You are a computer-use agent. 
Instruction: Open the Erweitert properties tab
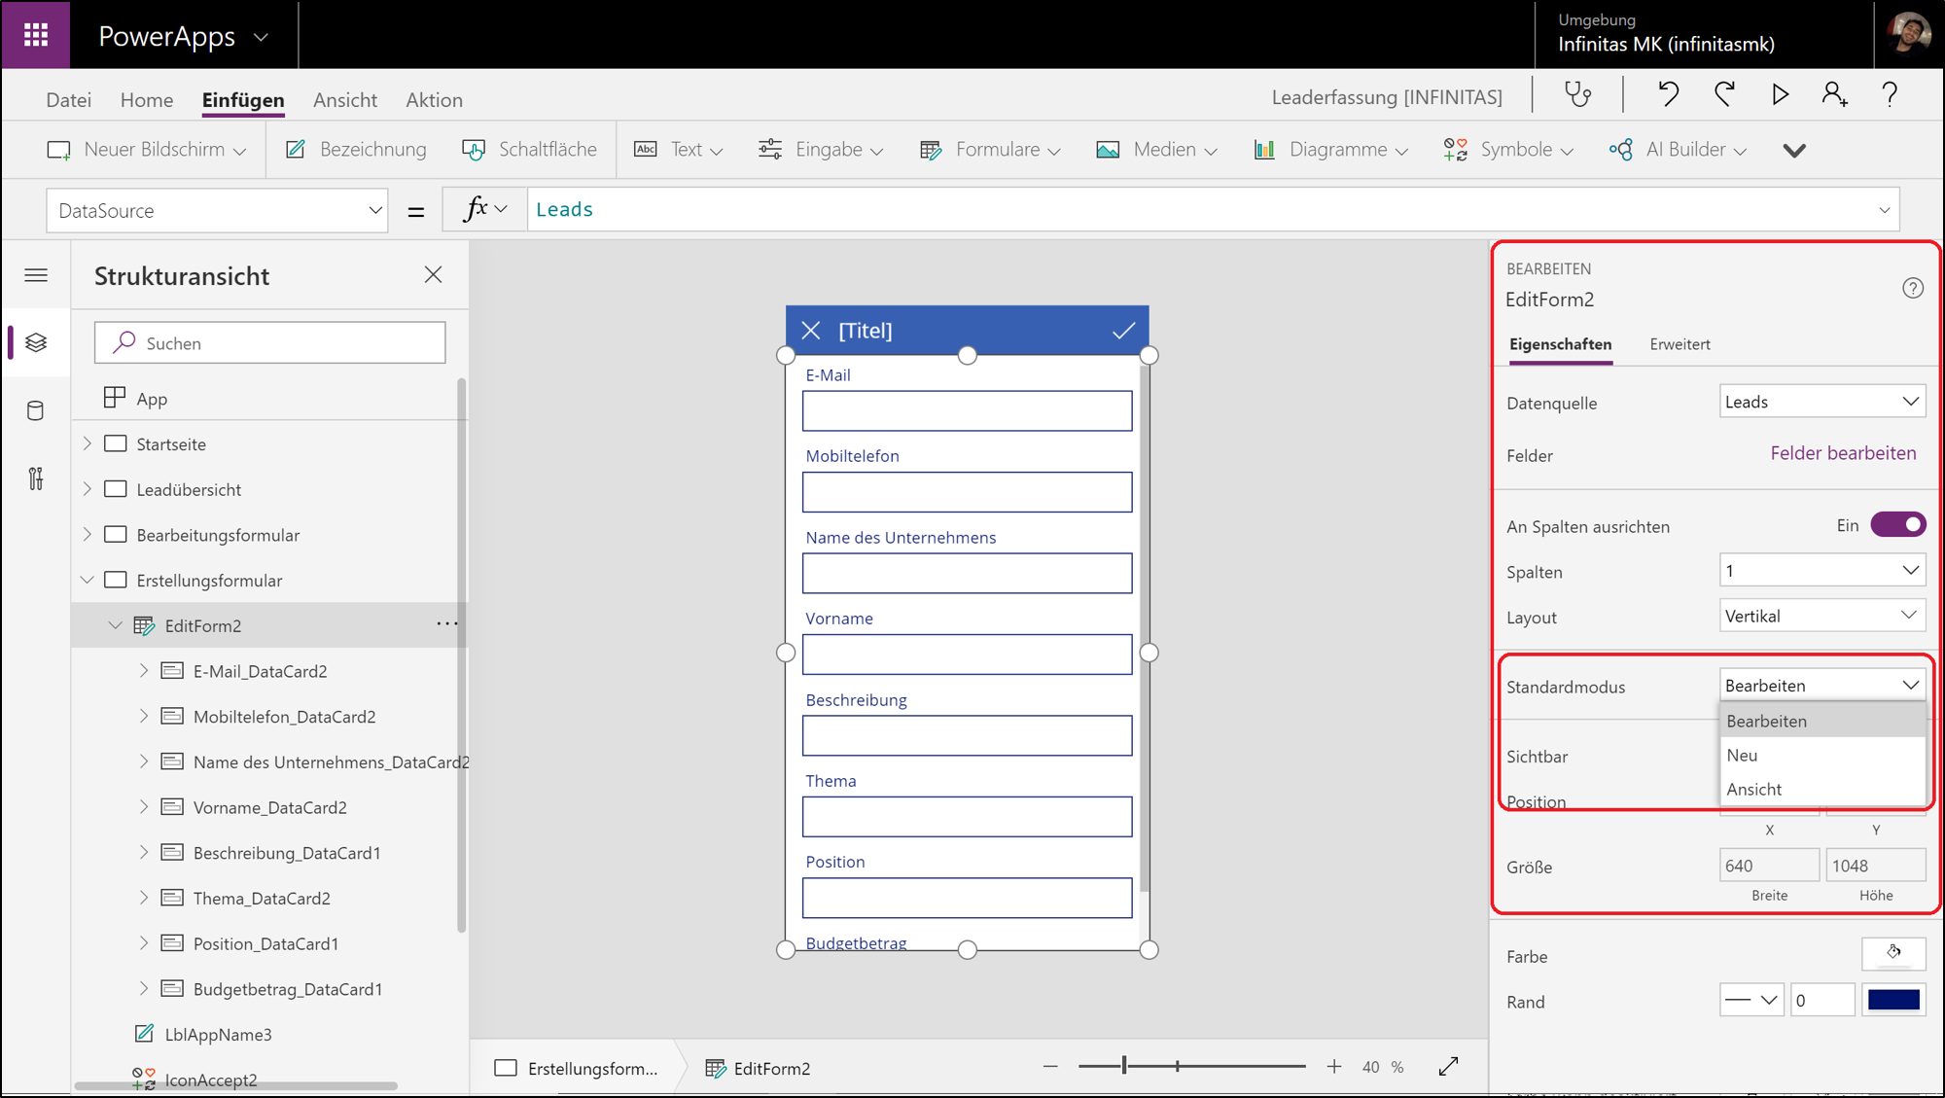[x=1680, y=344]
